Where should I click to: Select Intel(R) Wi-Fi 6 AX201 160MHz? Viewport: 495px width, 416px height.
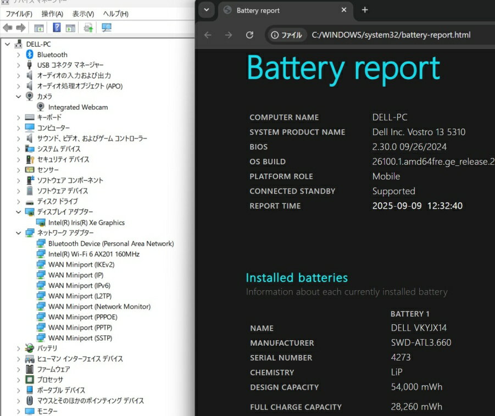tap(93, 254)
